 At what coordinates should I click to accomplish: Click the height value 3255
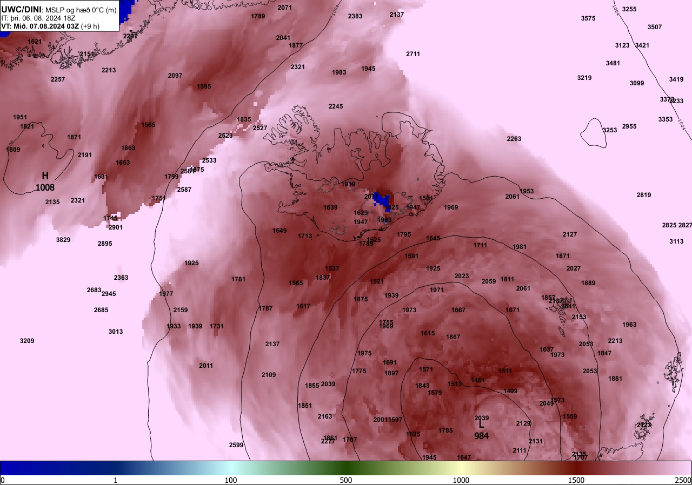[629, 9]
